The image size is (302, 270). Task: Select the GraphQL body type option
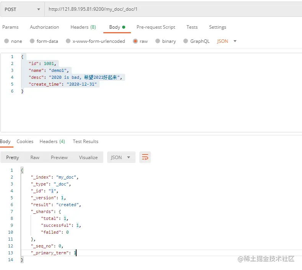pos(186,41)
